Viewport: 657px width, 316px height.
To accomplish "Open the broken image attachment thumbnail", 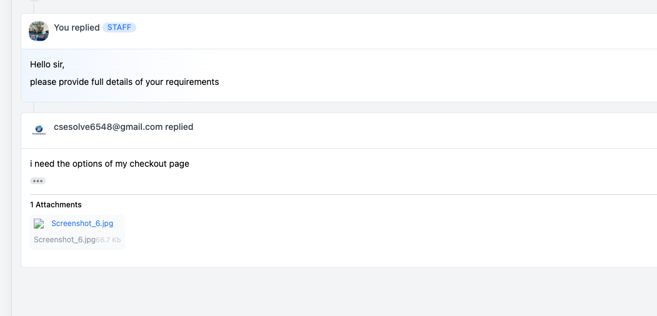I will click(x=39, y=224).
